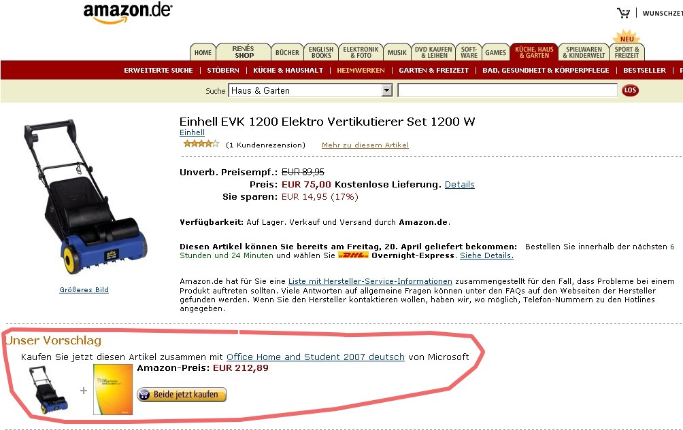Open the Küche, Haus & Garten tab
The height and width of the screenshot is (430, 683).
pyautogui.click(x=534, y=52)
